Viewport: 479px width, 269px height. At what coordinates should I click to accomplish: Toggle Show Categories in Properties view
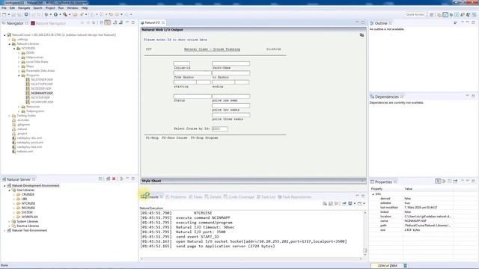pyautogui.click(x=438, y=181)
